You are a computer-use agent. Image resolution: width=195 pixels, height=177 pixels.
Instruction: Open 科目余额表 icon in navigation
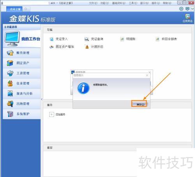pyautogui.click(x=158, y=39)
